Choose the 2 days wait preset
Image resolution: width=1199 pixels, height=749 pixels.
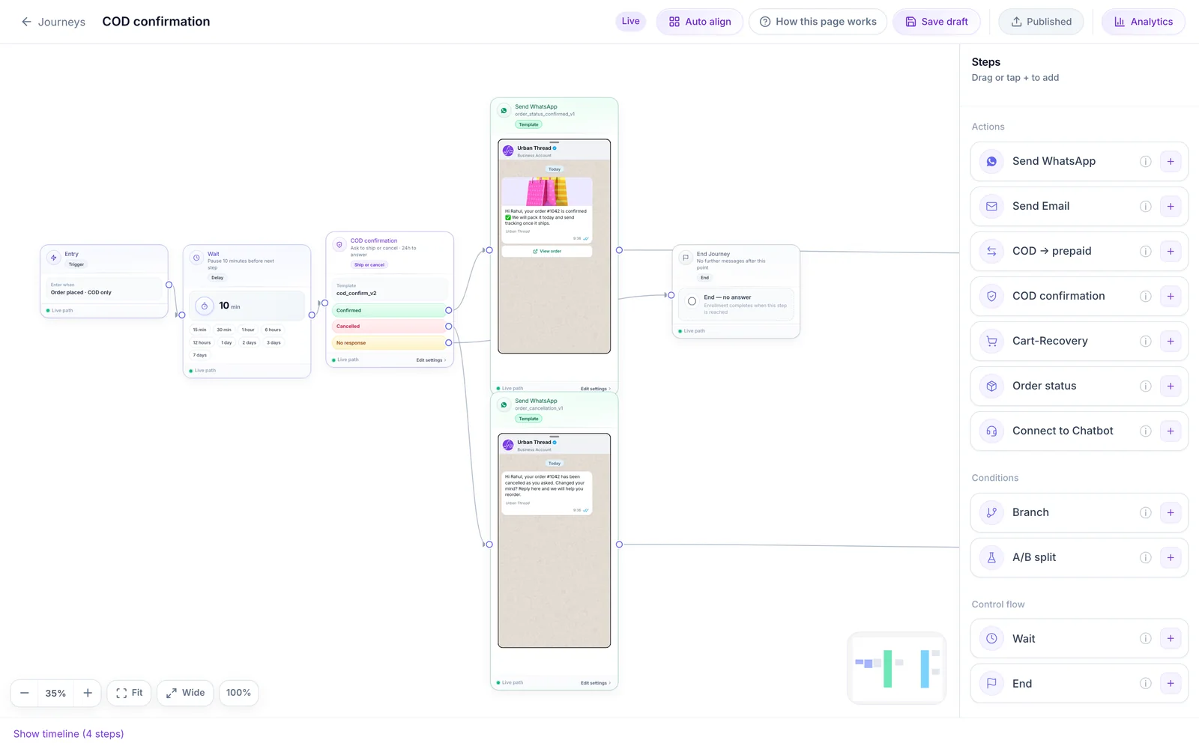249,342
